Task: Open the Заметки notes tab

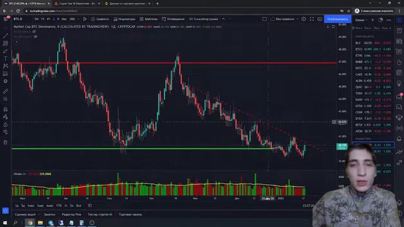Action: coord(49,214)
